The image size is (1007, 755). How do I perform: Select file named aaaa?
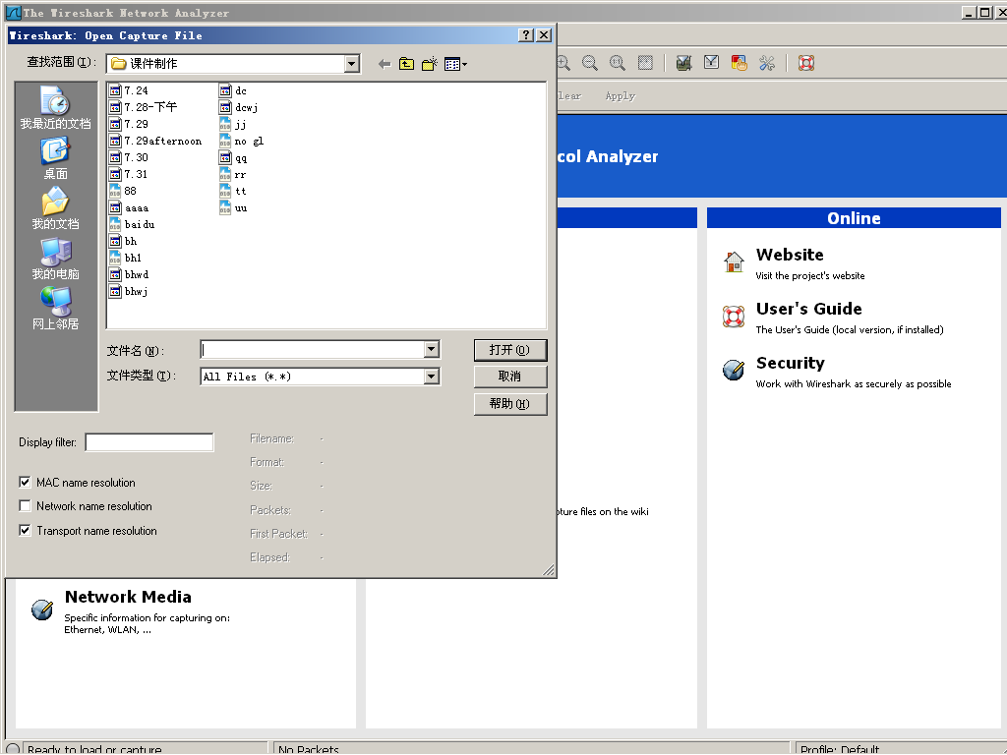(130, 207)
